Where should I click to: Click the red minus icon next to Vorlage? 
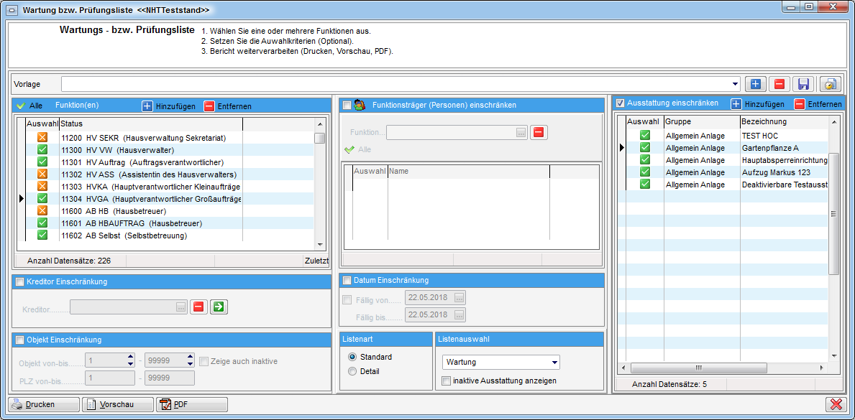coord(779,84)
